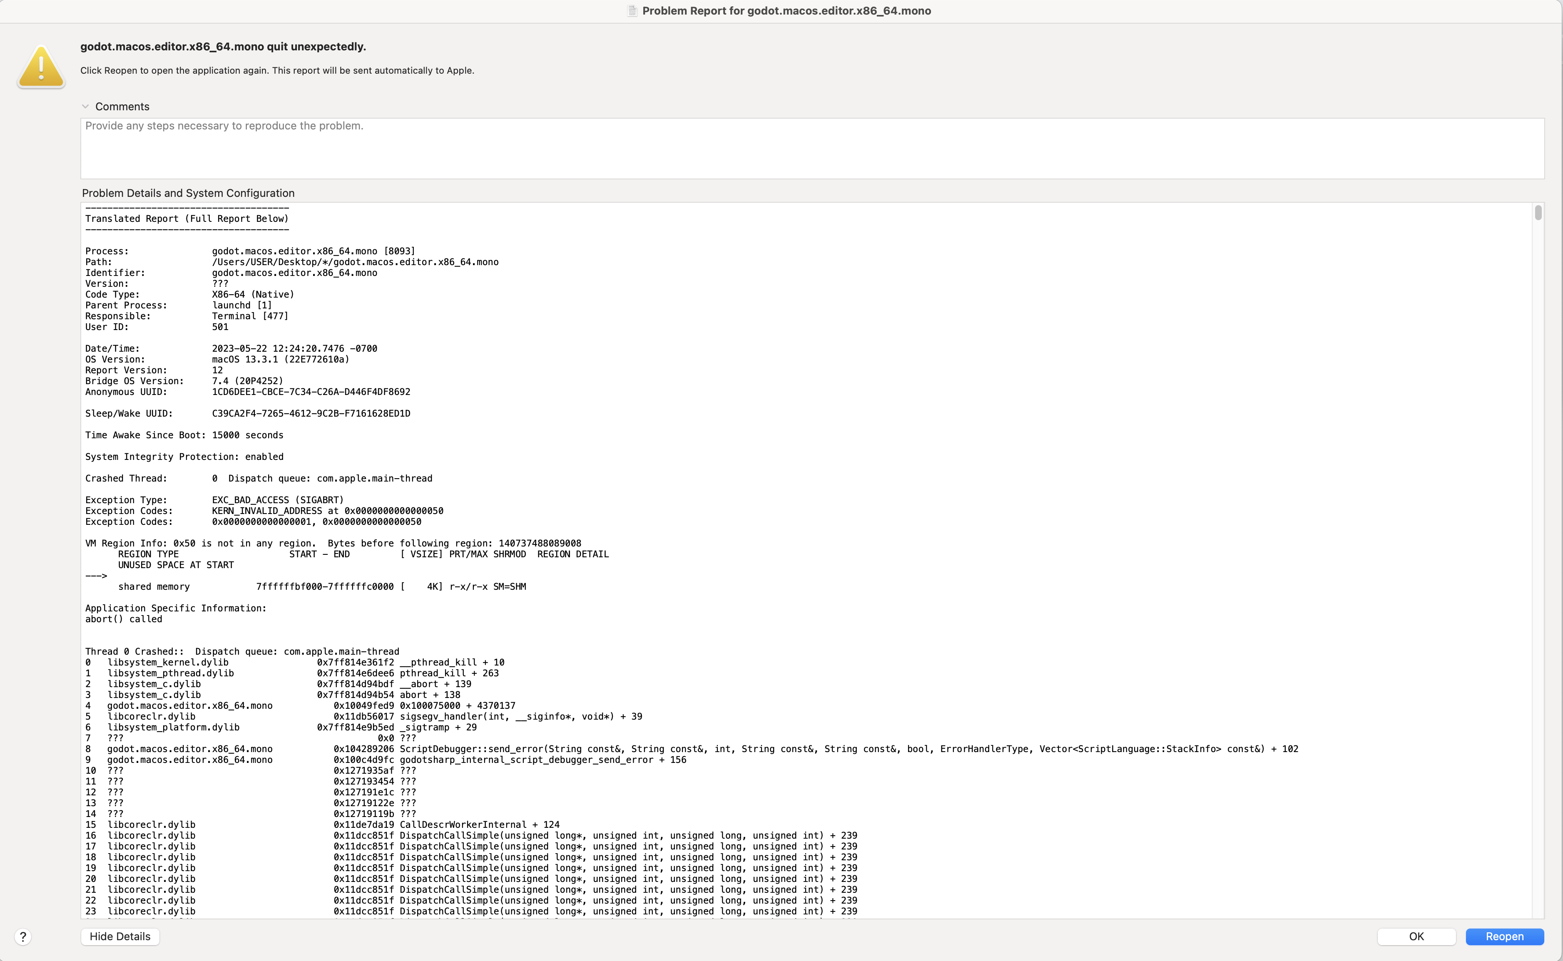Click the document icon in the title bar
This screenshot has height=961, width=1563.
coord(632,11)
